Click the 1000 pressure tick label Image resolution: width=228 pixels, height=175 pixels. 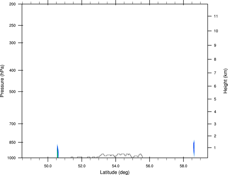[x=11, y=158]
